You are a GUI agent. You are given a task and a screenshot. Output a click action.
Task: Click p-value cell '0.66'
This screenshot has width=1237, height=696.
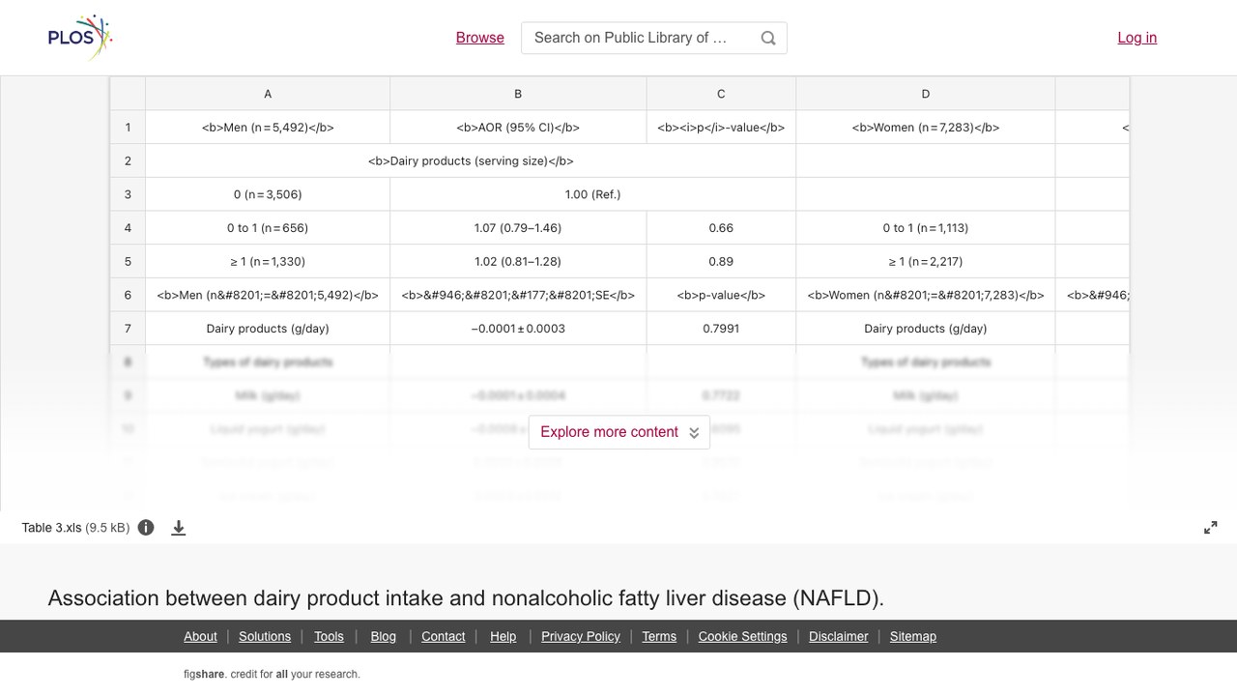721,228
